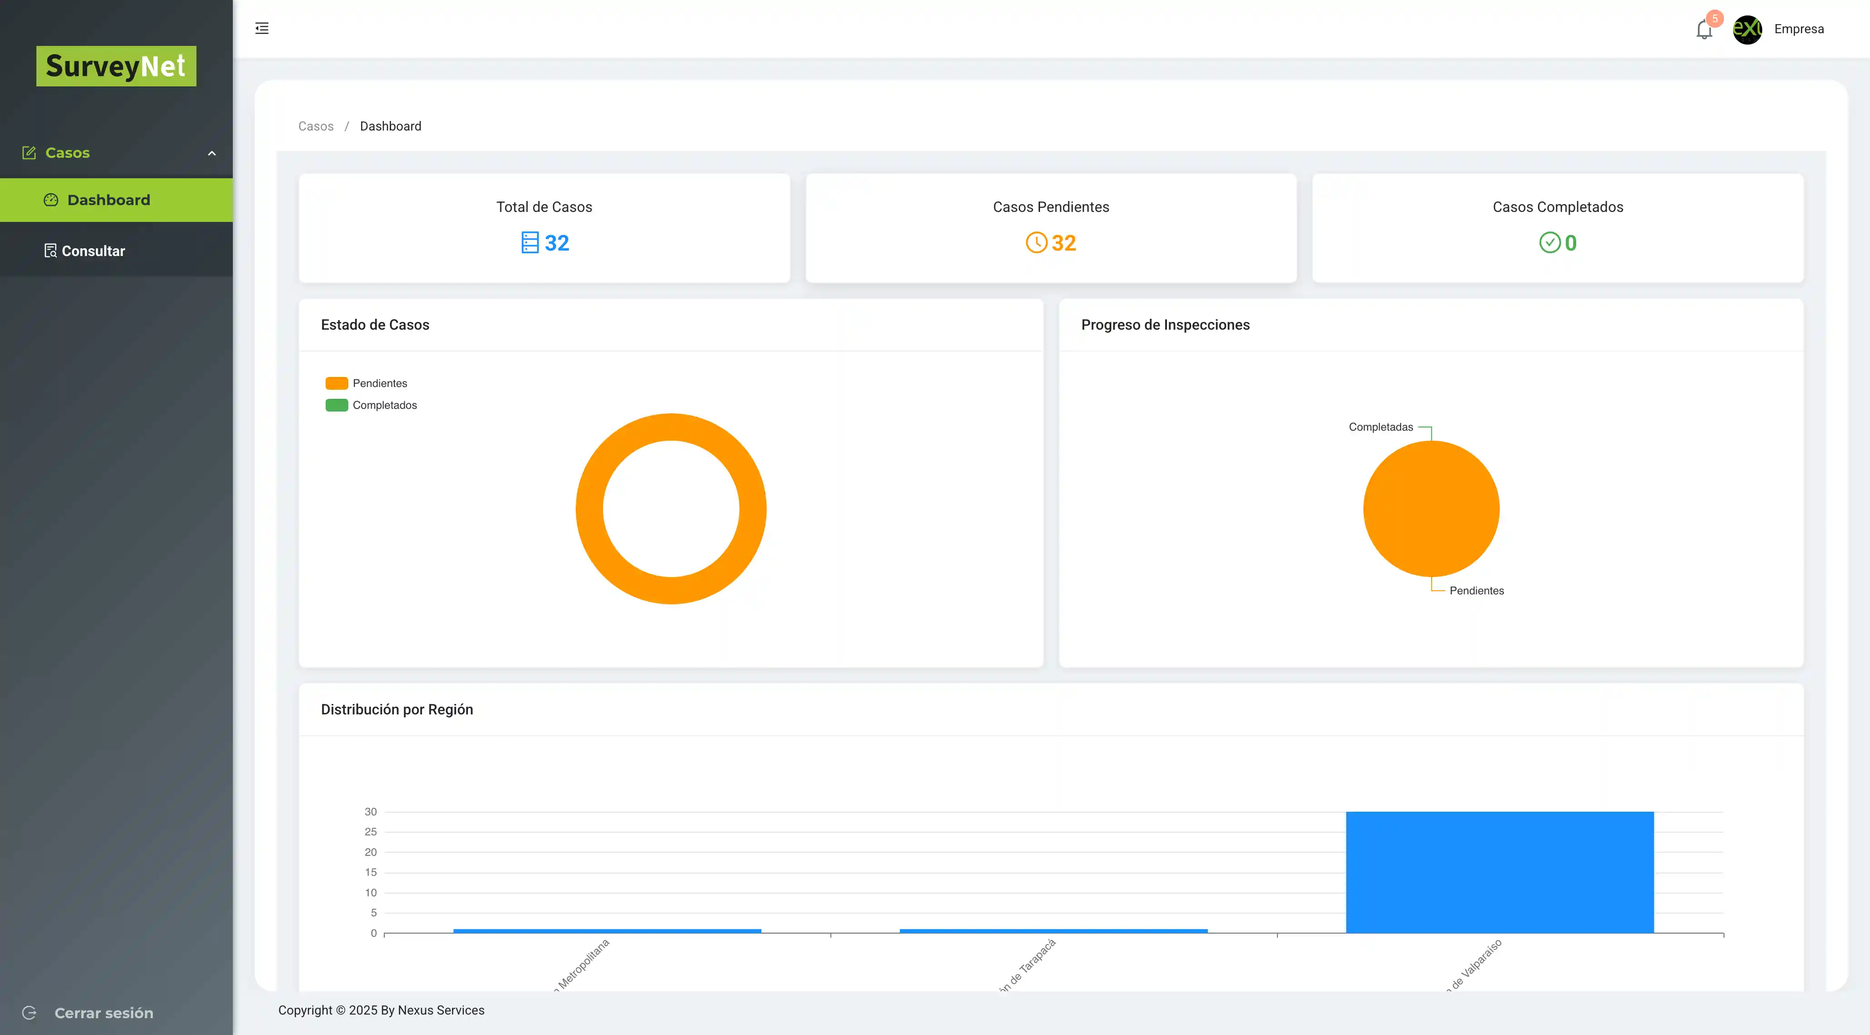
Task: Click the Pendientes pie label
Action: tap(1477, 591)
